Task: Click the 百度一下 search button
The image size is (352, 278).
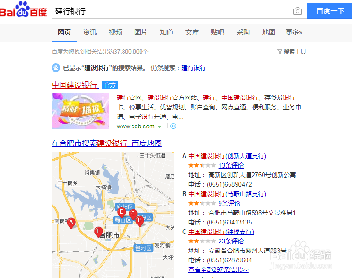Action: (x=330, y=11)
